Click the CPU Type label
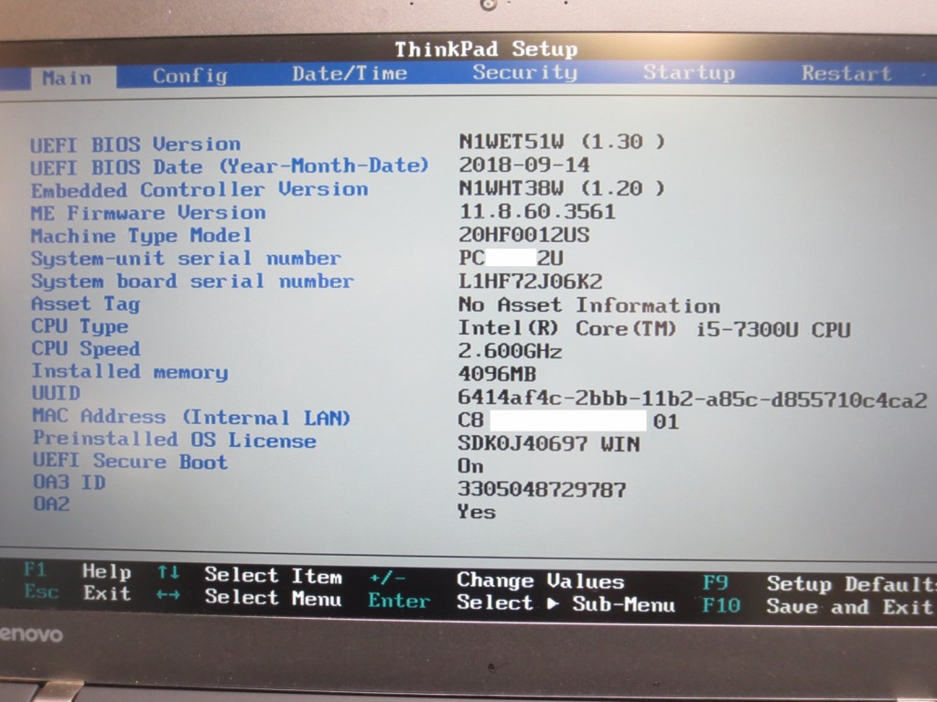937x702 pixels. click(x=80, y=326)
